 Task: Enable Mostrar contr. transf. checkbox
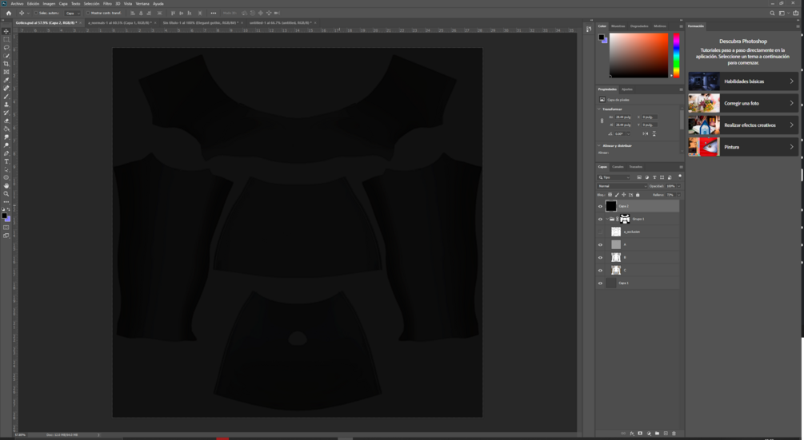pos(88,14)
